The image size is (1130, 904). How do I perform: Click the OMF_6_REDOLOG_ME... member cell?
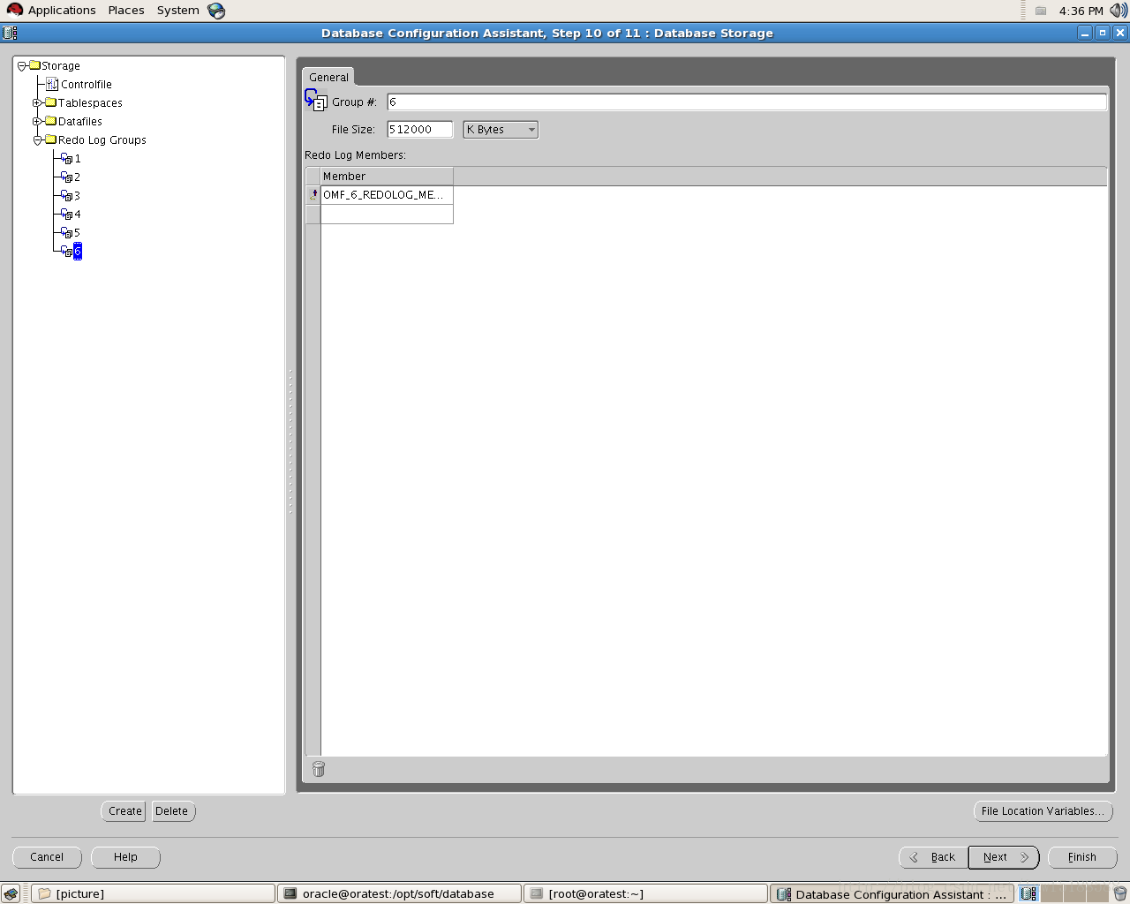pos(387,195)
